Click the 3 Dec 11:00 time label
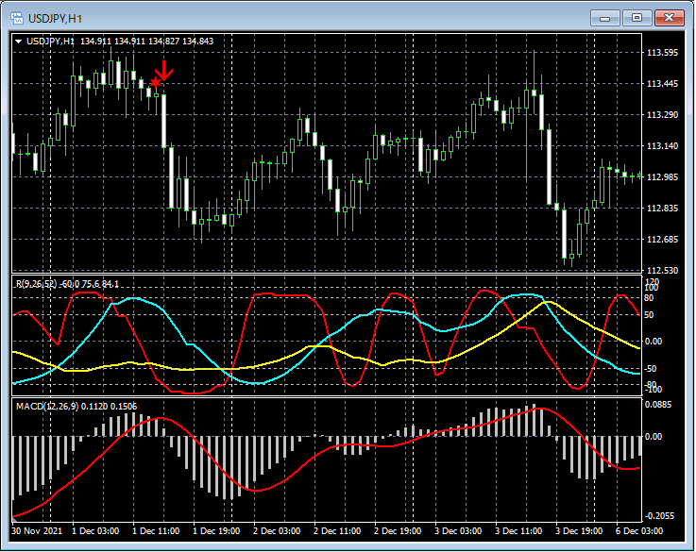The height and width of the screenshot is (552, 696). pos(520,530)
